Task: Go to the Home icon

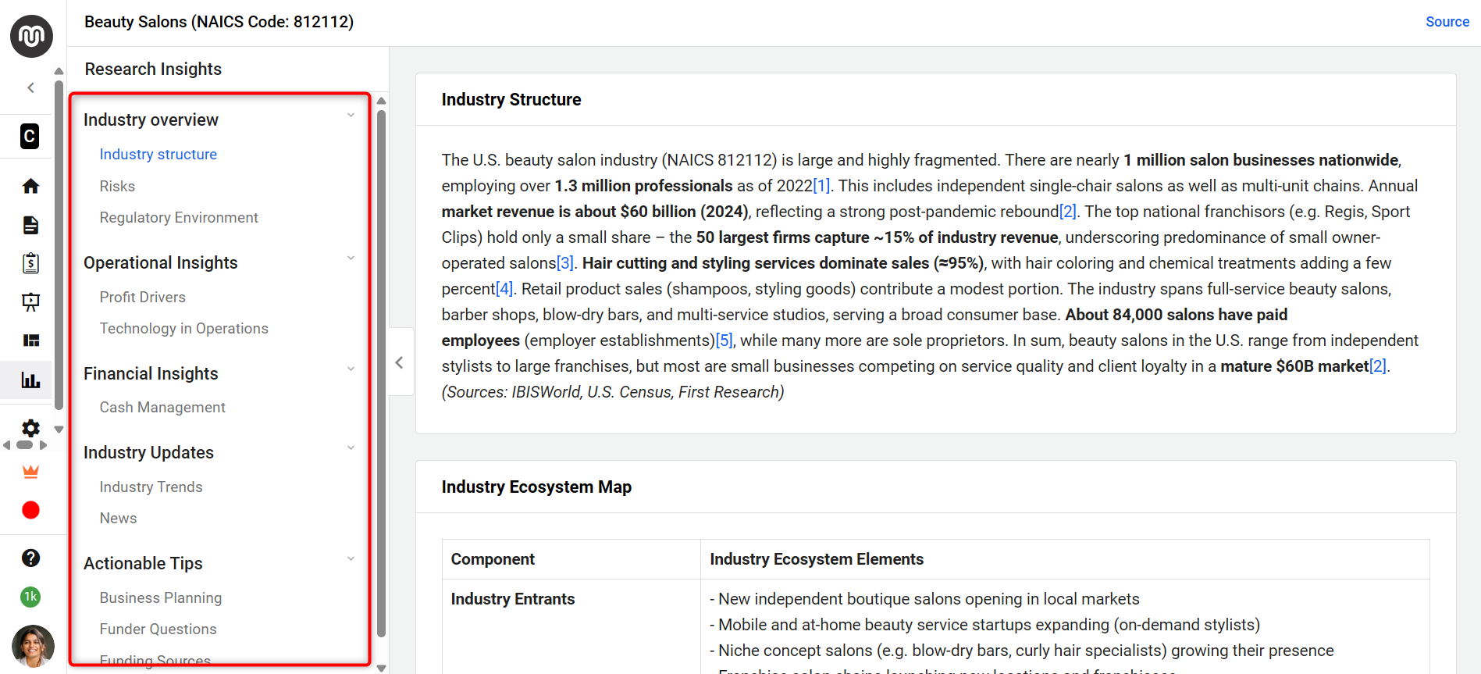Action: (x=30, y=186)
